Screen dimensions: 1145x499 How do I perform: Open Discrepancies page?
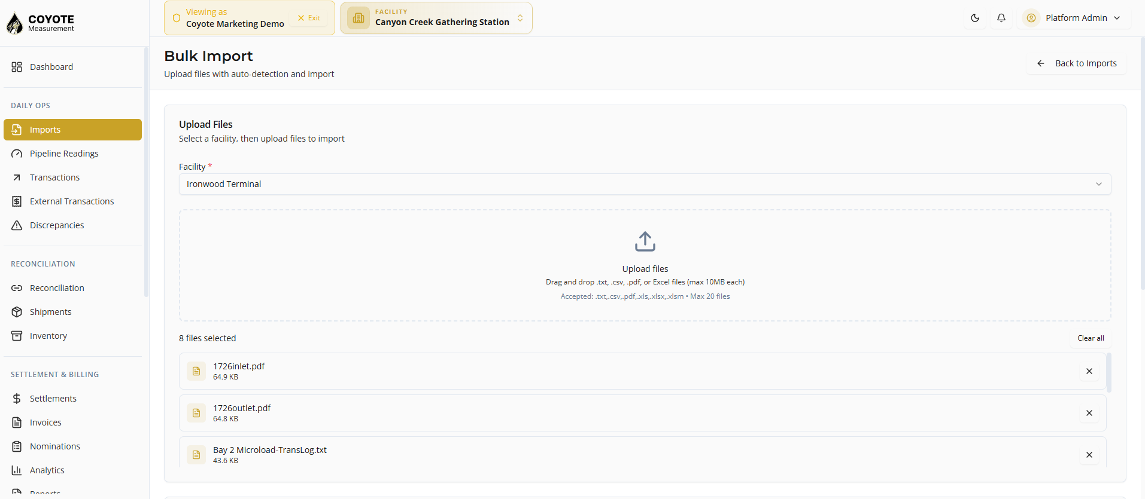72,225
